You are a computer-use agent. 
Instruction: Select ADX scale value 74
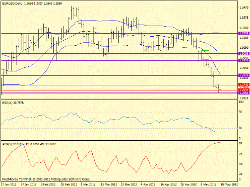point(240,154)
